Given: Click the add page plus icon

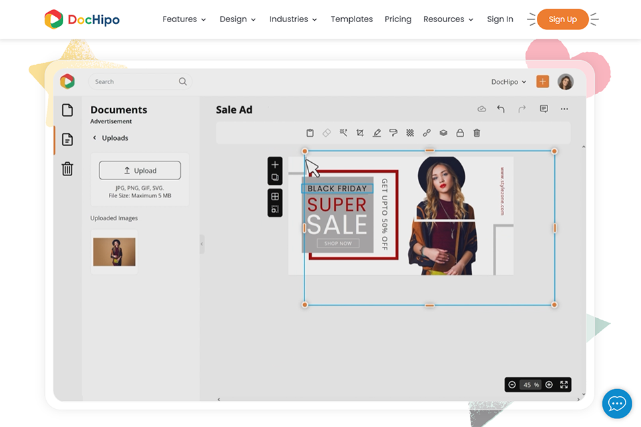Looking at the screenshot, I should tap(275, 165).
